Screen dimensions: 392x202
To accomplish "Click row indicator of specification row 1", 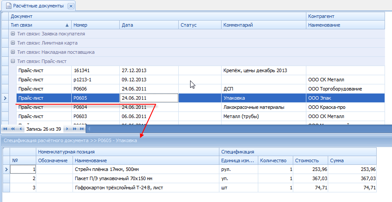I will pyautogui.click(x=6, y=170).
